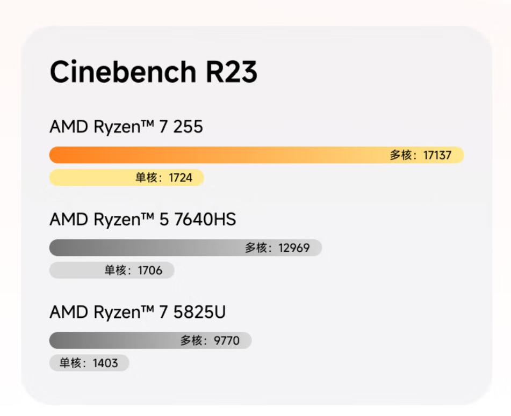The height and width of the screenshot is (416, 511).
Task: Select the 5825U model number text
Action: pos(199,312)
